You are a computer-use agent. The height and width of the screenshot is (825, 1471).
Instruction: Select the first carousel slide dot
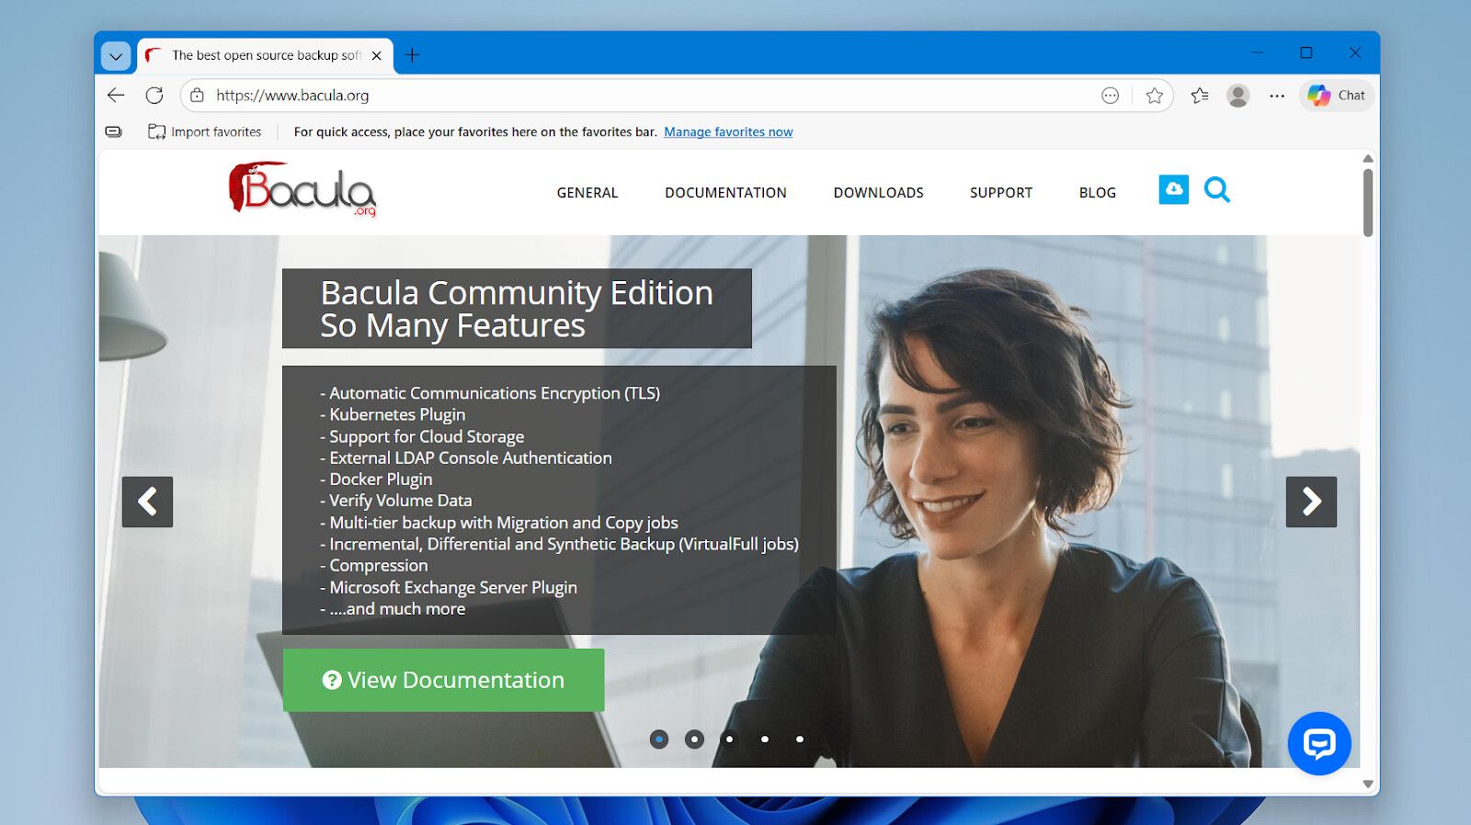point(659,739)
